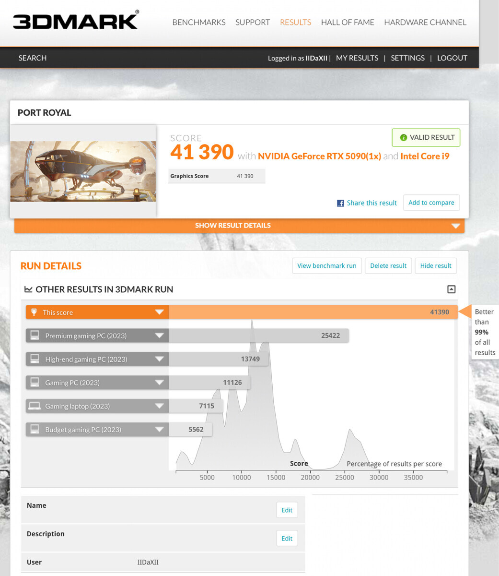Open the Benchmarks menu
The image size is (499, 576).
pos(198,22)
